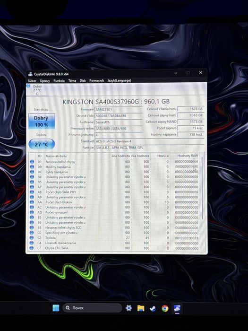Open the Úpravy menu

pos(45,81)
